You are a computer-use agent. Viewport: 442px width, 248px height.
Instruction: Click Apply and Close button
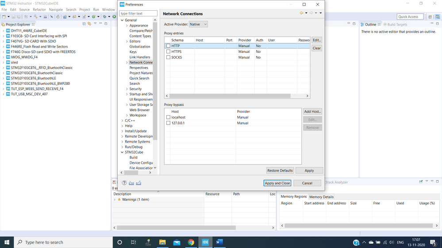pyautogui.click(x=277, y=183)
